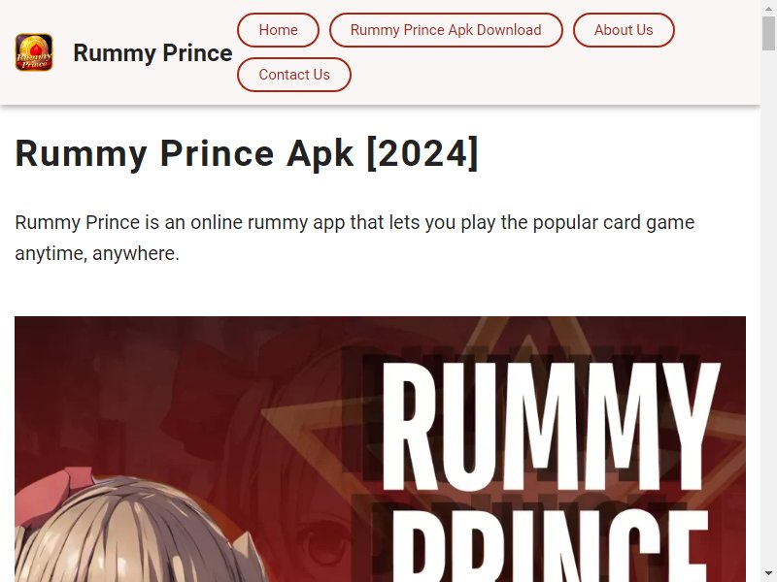Go to the About Us page
This screenshot has height=582, width=777.
(x=624, y=30)
